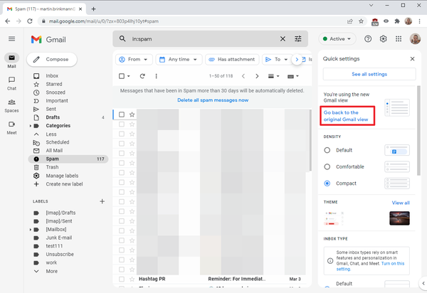Open the Unsubscribe label

tap(60, 255)
